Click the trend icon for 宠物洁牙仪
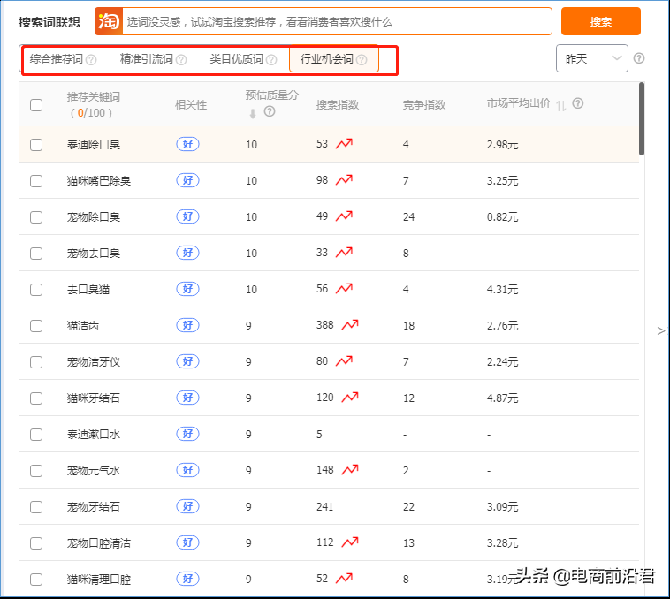Viewport: 670px width, 599px height. pos(344,360)
